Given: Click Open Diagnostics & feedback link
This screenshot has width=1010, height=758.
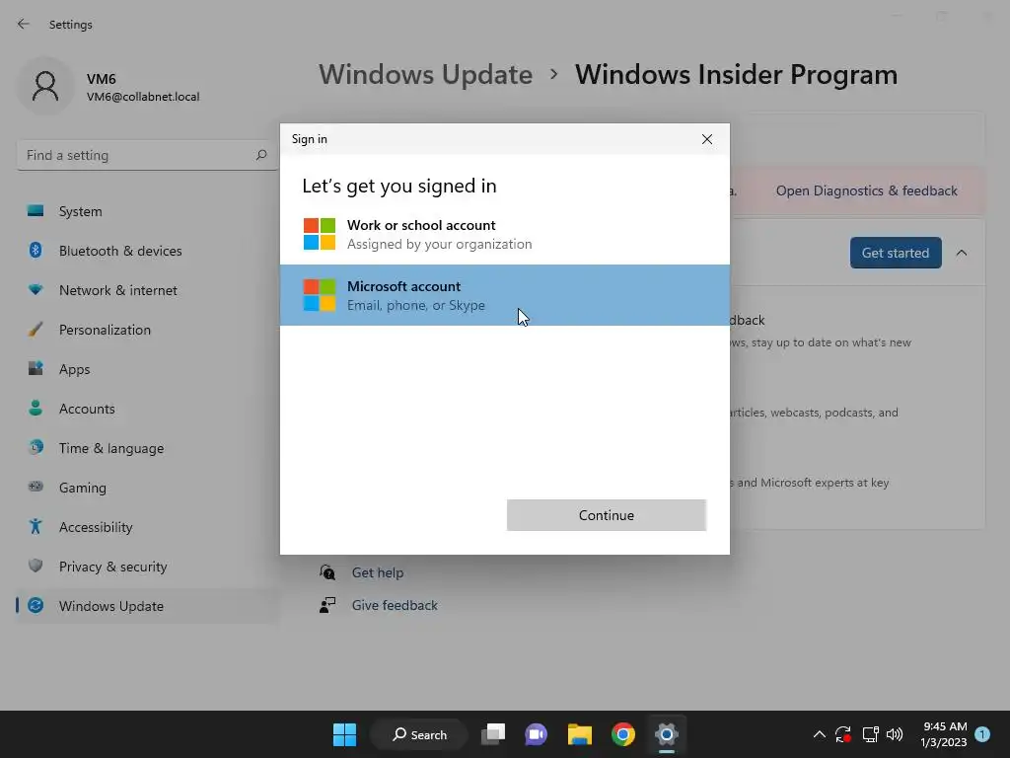Looking at the screenshot, I should [x=866, y=190].
